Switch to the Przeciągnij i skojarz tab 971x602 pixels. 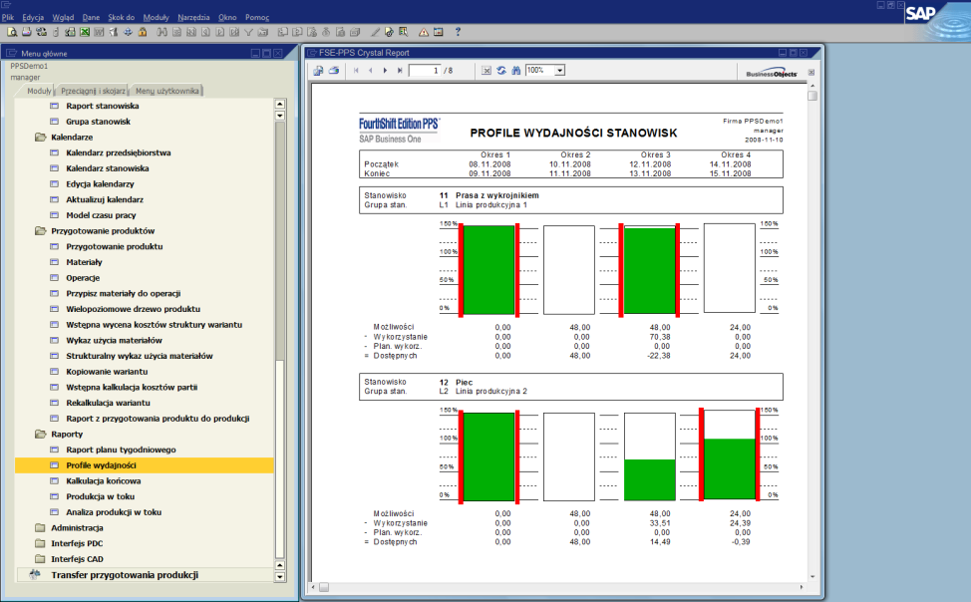point(93,91)
